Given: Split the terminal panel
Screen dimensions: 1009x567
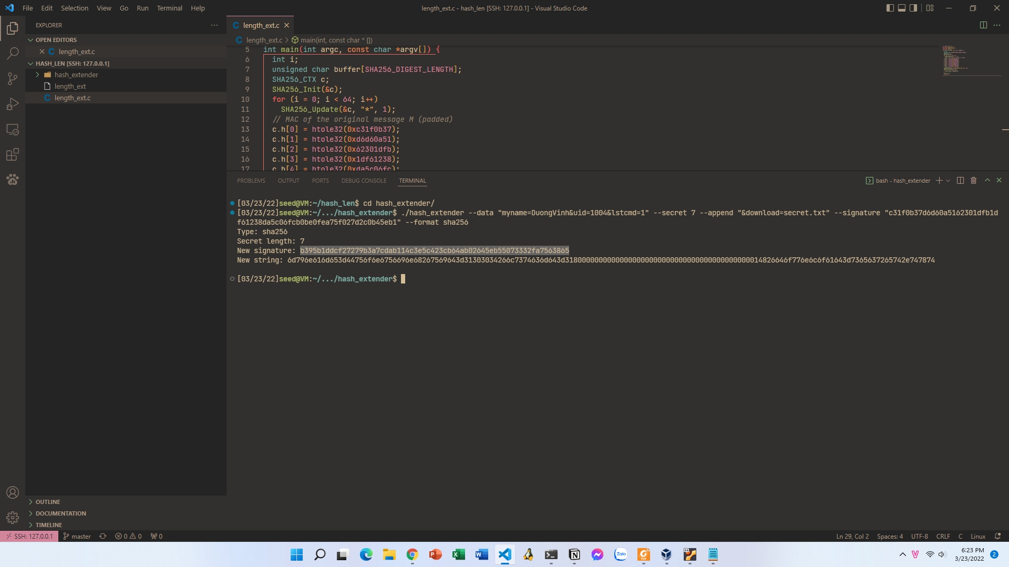Looking at the screenshot, I should pyautogui.click(x=960, y=180).
